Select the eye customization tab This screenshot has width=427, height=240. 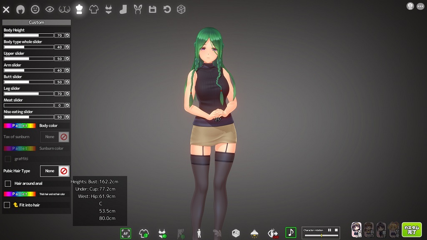pos(50,9)
